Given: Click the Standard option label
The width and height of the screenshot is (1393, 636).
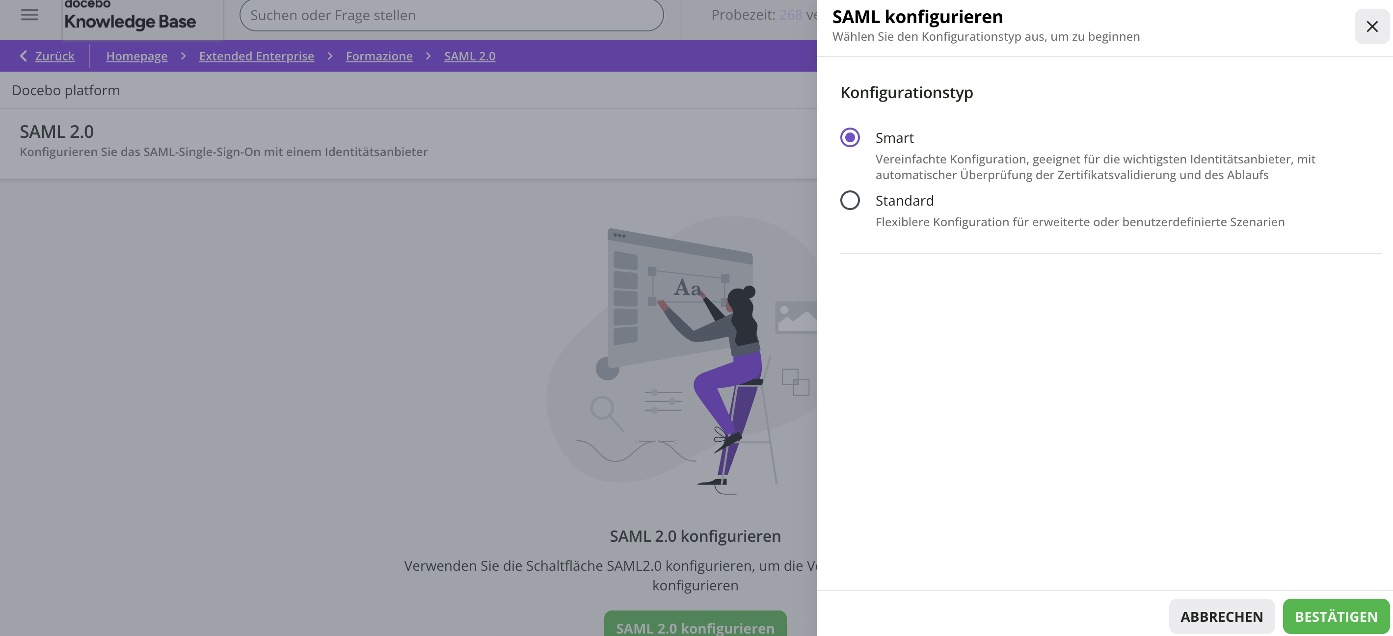Looking at the screenshot, I should click(x=904, y=201).
